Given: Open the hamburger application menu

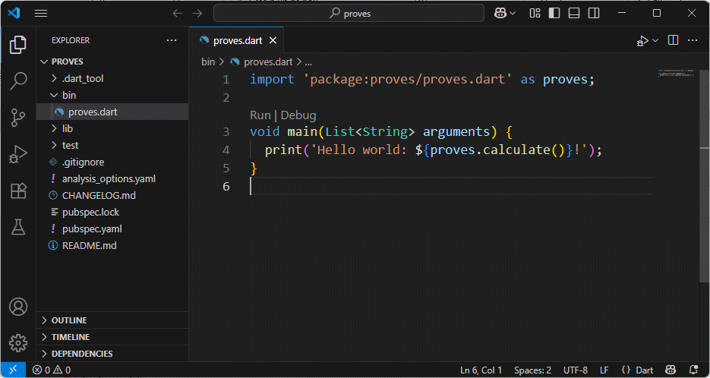Looking at the screenshot, I should point(41,13).
